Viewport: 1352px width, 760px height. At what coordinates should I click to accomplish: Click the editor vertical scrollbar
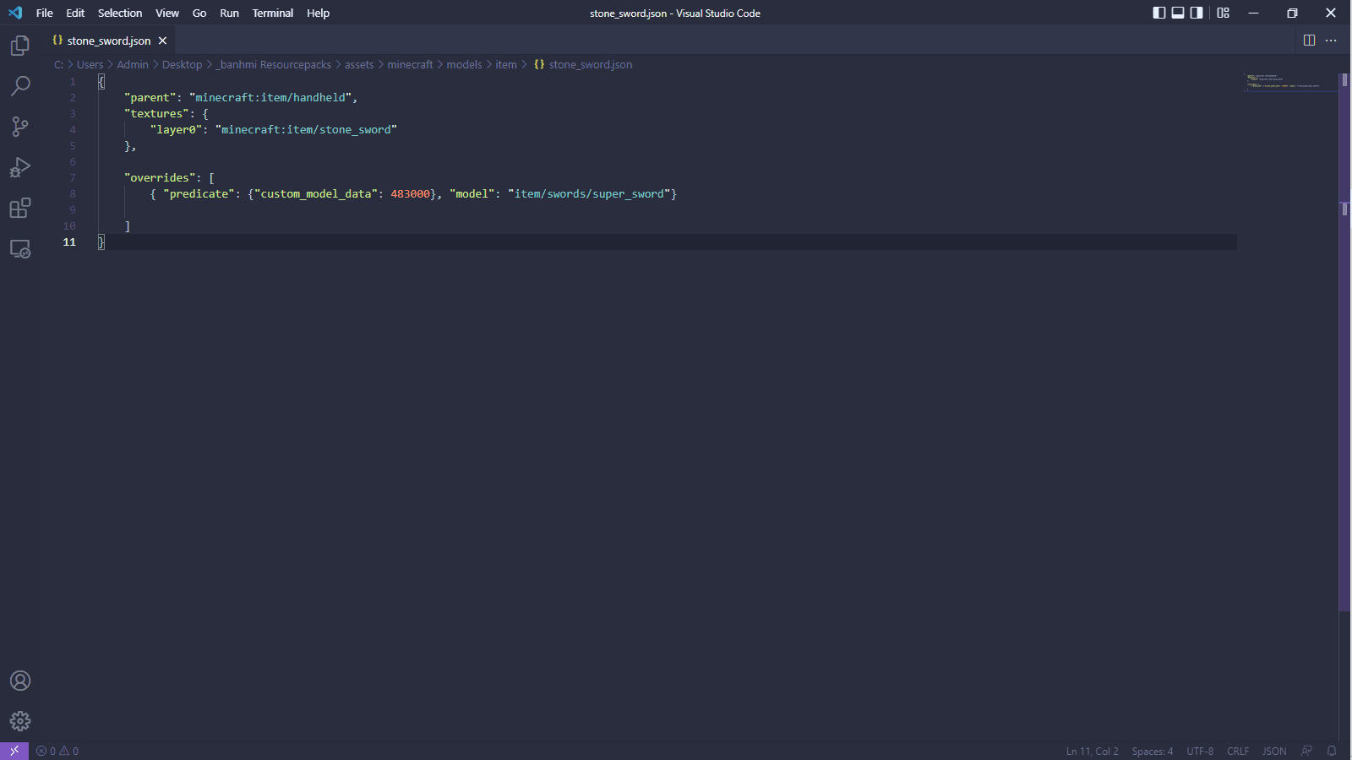tap(1344, 342)
